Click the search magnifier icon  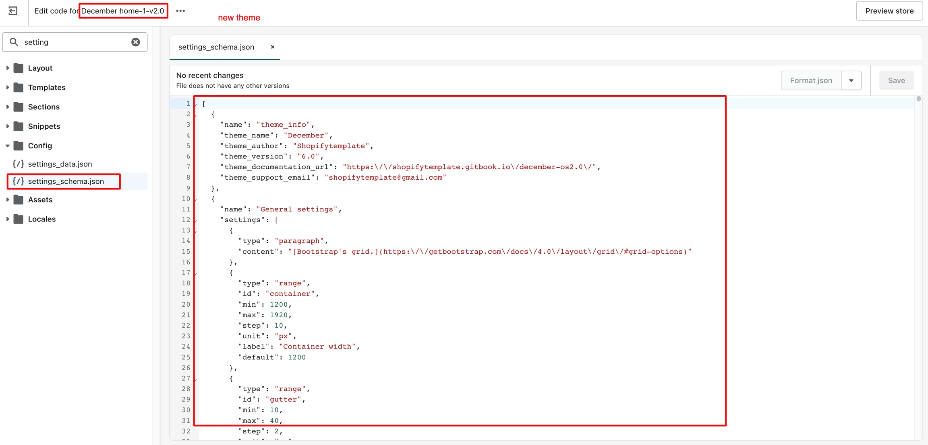click(14, 42)
